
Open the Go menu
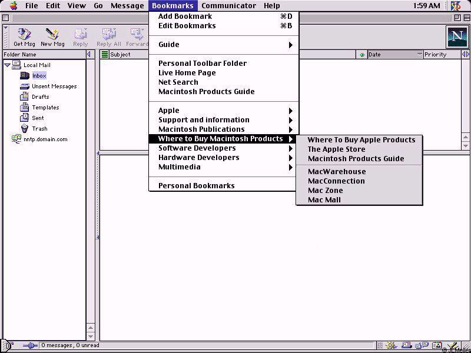click(98, 5)
